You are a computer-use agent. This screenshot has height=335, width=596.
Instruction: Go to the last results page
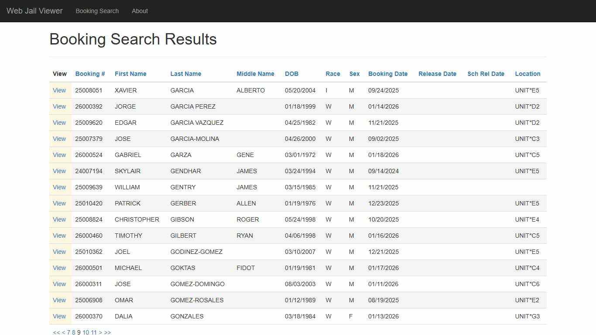(108, 332)
